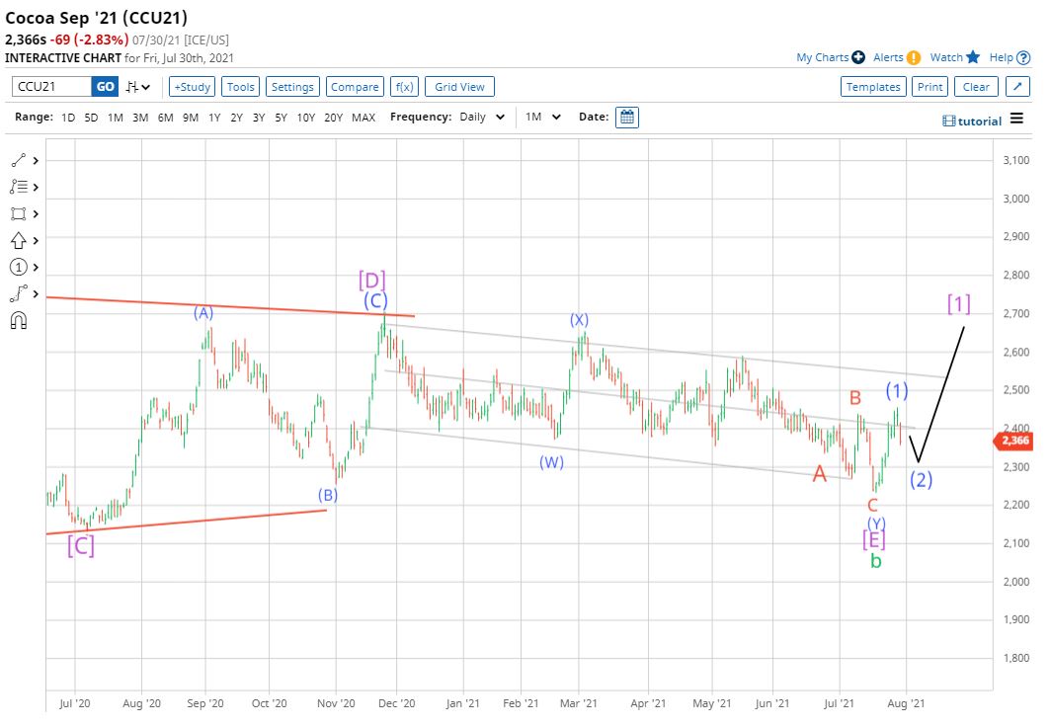This screenshot has height=727, width=1050.
Task: Click the pop-out expand chart icon
Action: 1017,86
